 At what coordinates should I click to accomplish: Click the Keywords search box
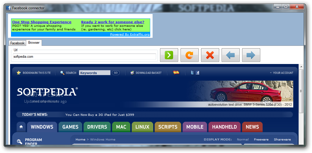tap(95, 73)
